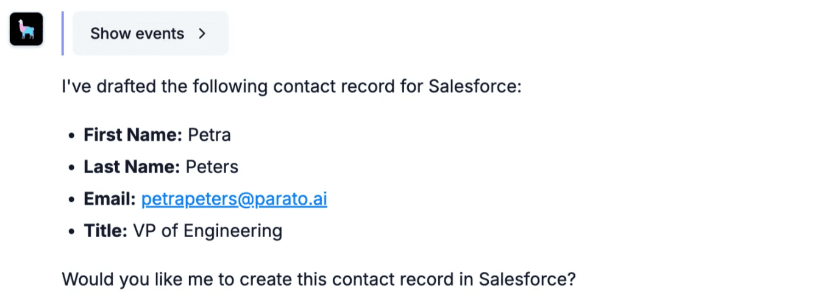Click the first name value "Petra"
The width and height of the screenshot is (818, 306).
[209, 135]
